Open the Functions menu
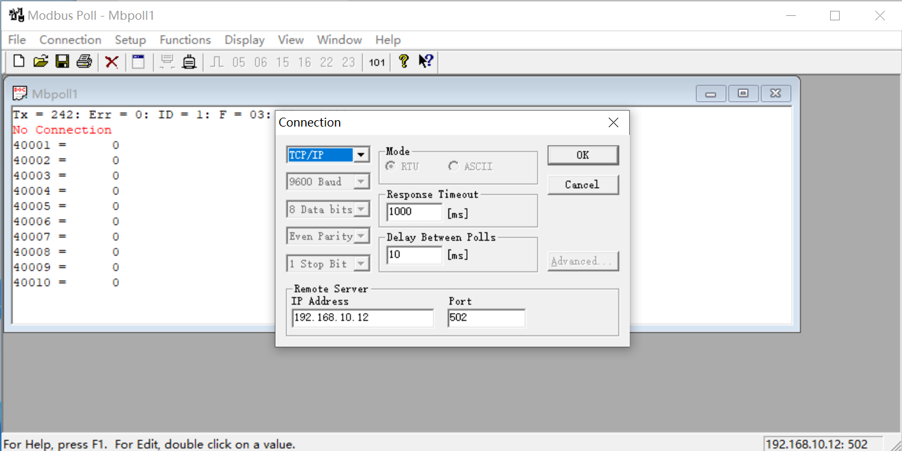The image size is (902, 451). click(185, 40)
